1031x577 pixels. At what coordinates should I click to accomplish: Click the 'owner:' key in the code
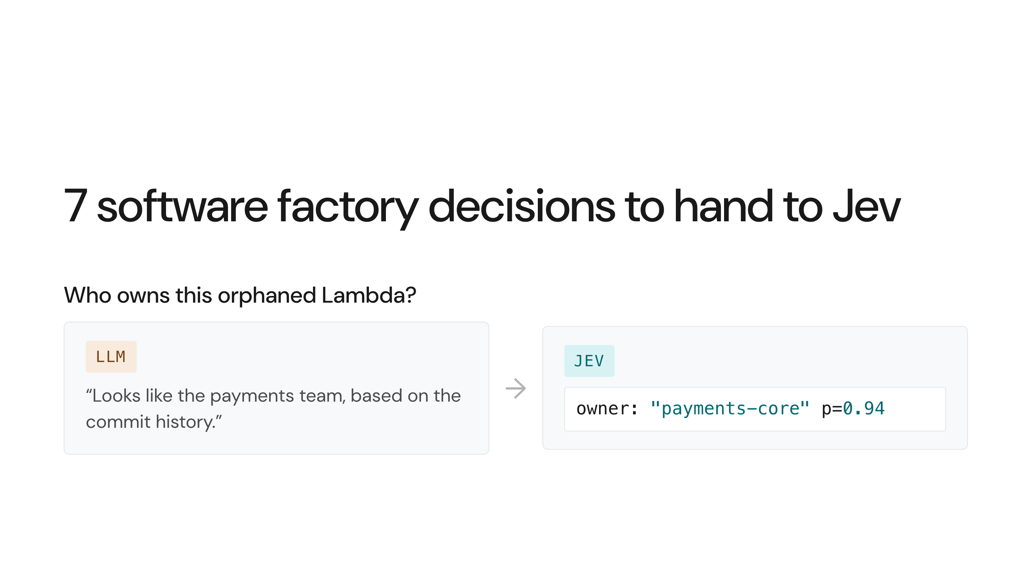click(x=607, y=409)
